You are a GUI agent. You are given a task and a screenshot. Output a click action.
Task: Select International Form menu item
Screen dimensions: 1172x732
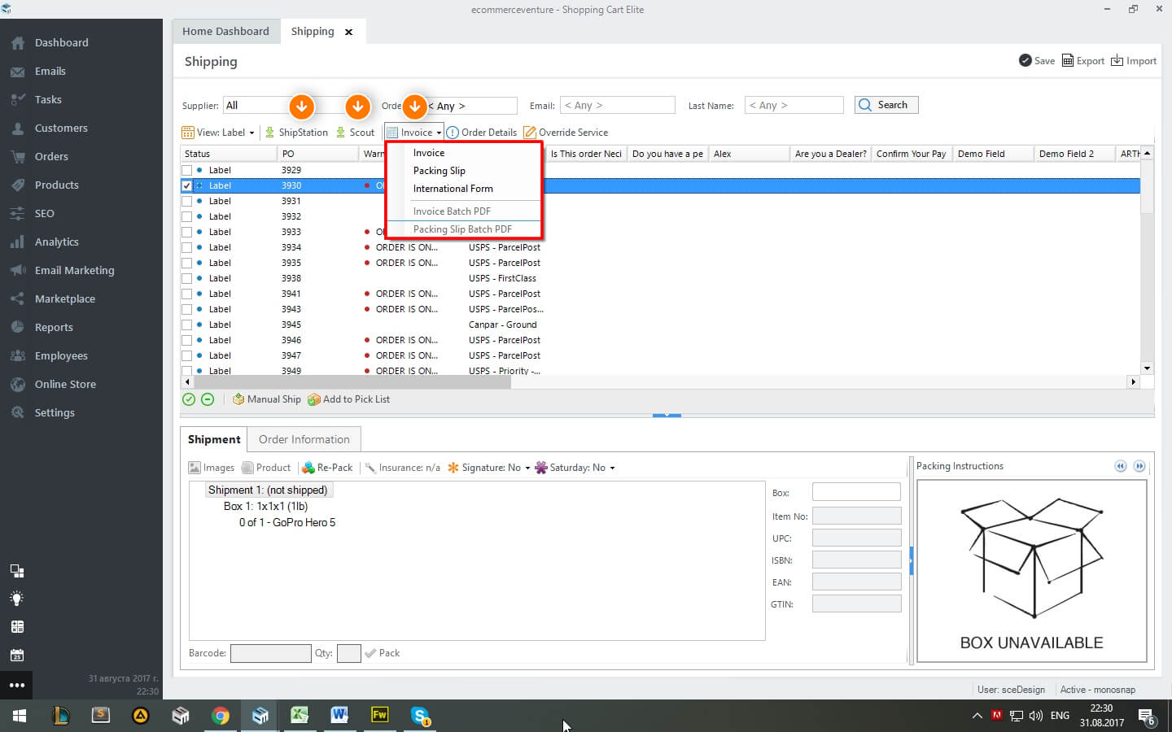click(453, 189)
